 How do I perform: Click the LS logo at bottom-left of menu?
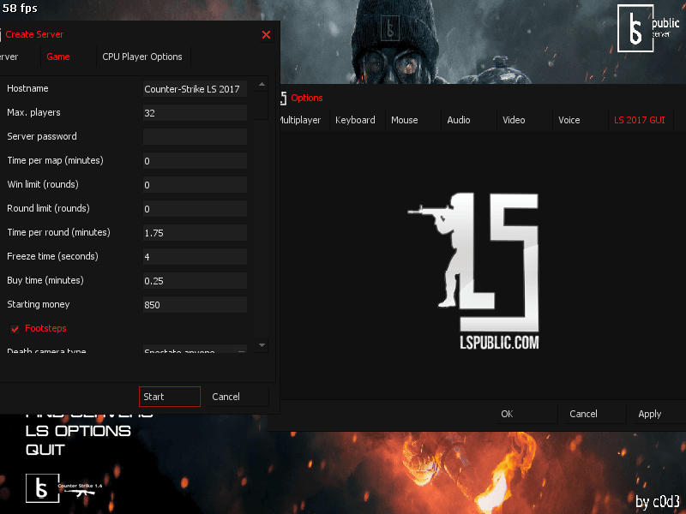point(41,488)
